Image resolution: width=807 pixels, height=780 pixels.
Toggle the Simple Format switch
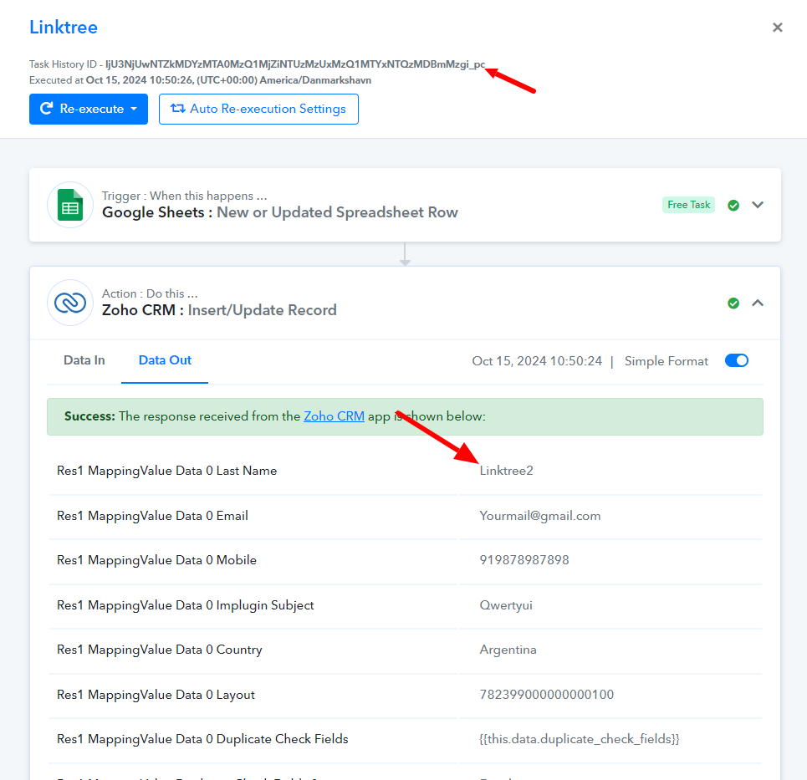(x=737, y=360)
